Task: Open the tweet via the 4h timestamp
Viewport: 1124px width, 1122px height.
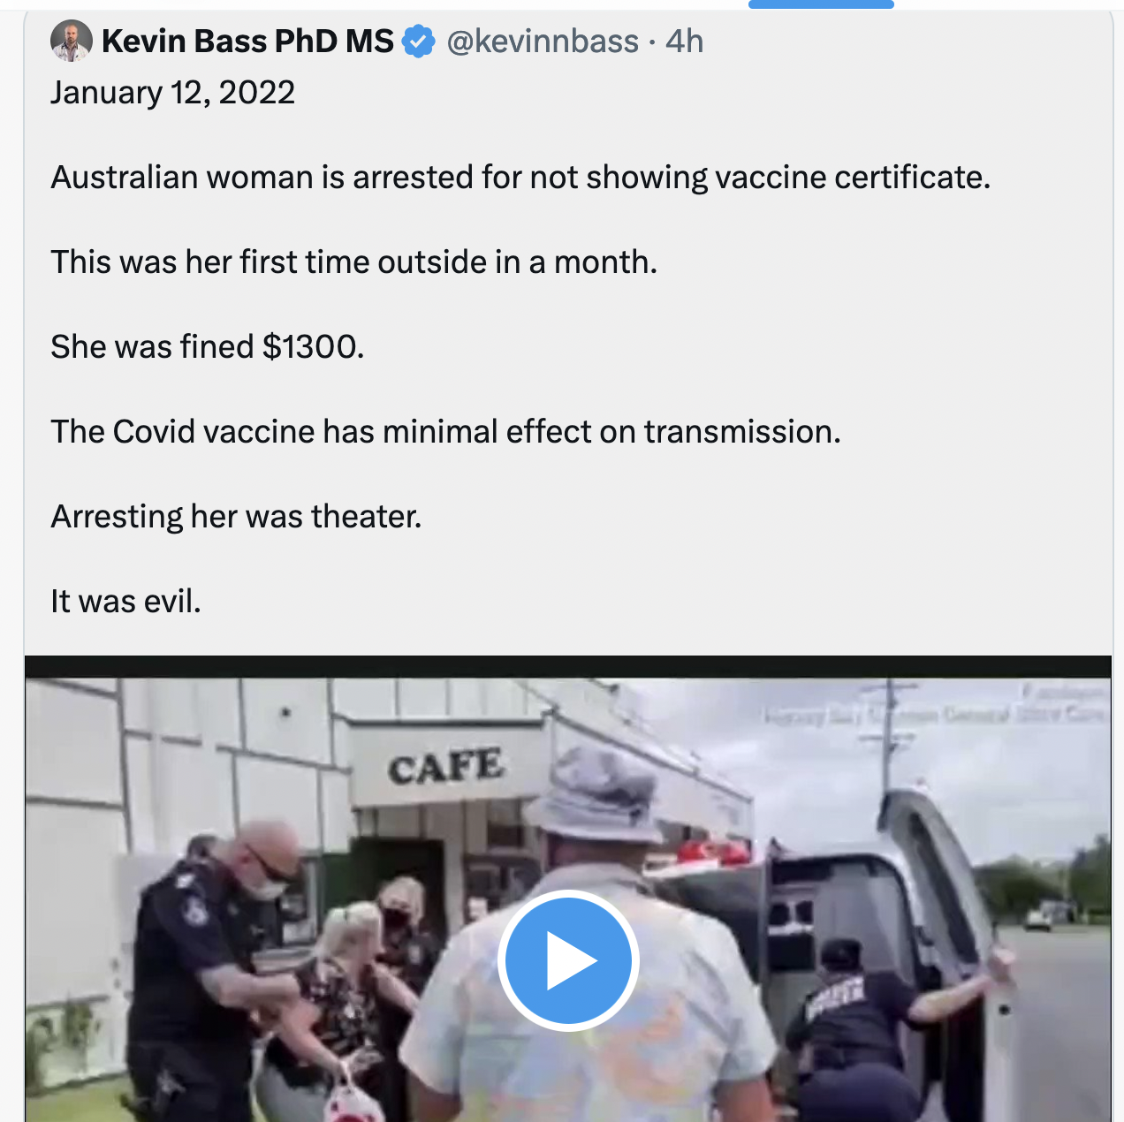Action: click(x=685, y=42)
